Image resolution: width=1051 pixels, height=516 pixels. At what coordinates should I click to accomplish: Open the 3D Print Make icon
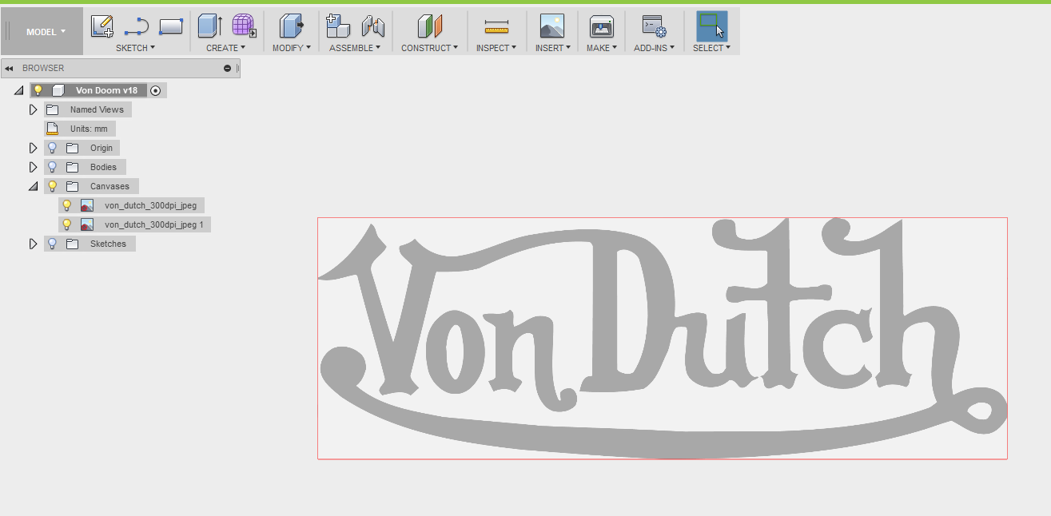click(x=602, y=26)
